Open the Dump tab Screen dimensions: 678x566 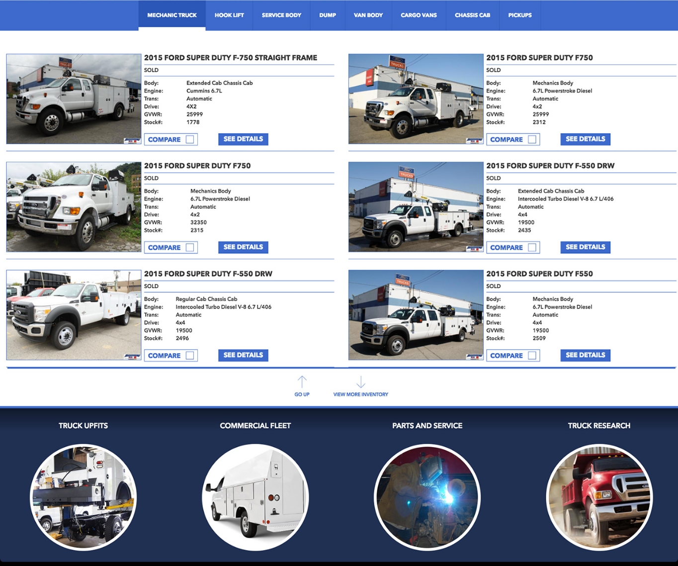(328, 15)
